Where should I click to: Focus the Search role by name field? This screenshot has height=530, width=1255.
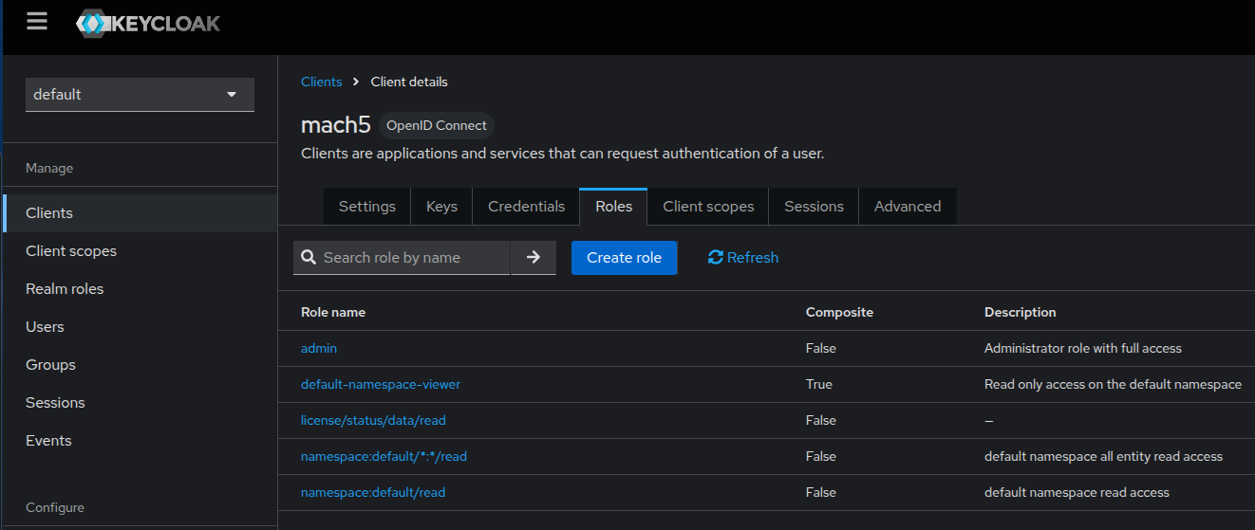click(x=413, y=258)
